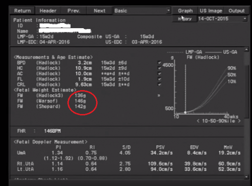This screenshot has width=252, height=186.
Task: Select Rt.UtA EDV value 39.8cm/s
Action: (x=196, y=163)
